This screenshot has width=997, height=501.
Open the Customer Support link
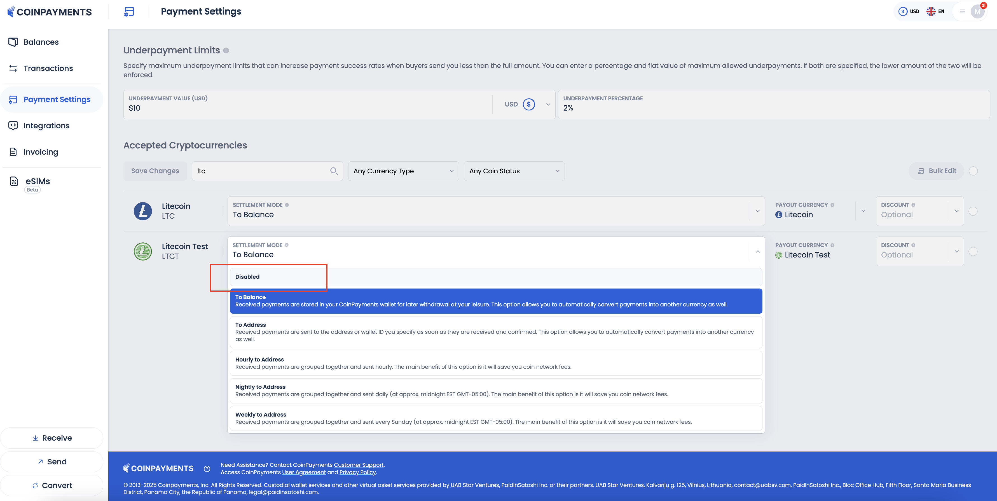click(358, 465)
